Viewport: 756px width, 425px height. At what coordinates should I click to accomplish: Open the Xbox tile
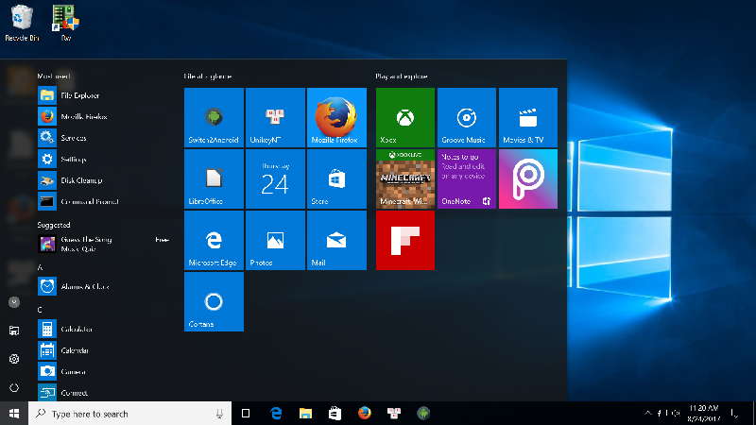pyautogui.click(x=405, y=117)
